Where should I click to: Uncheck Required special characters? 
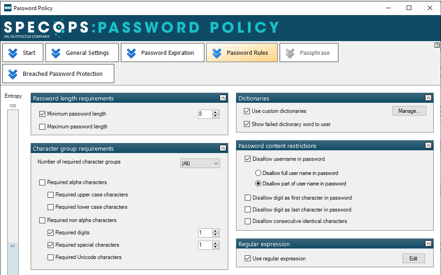[50, 245]
